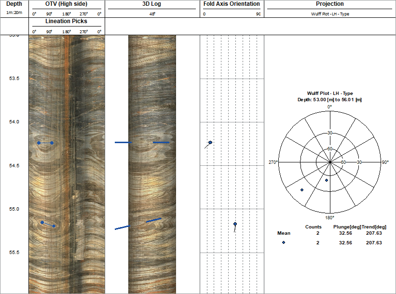Select the left endpoint of the lower OTV lineation pick

(42, 222)
